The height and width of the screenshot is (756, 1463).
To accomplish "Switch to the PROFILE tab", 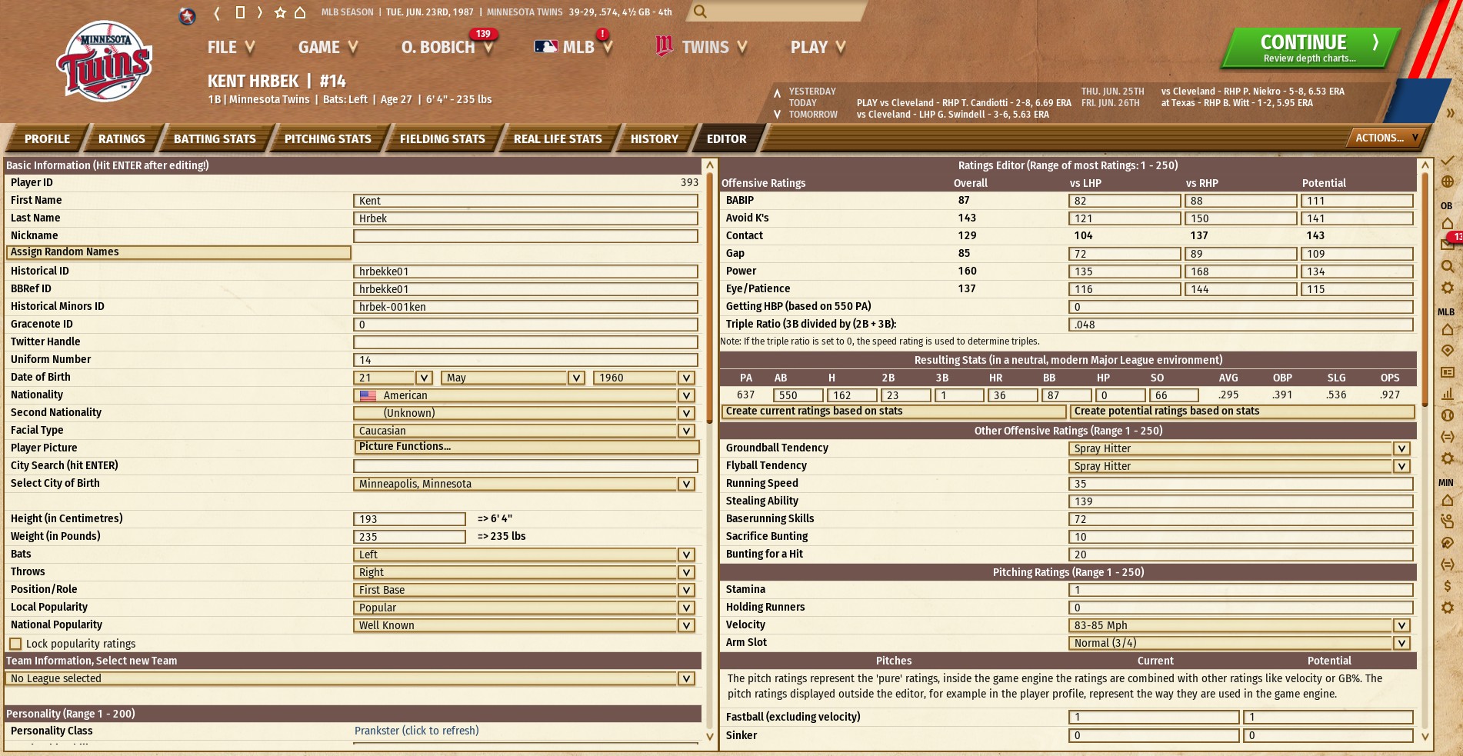I will tap(47, 139).
